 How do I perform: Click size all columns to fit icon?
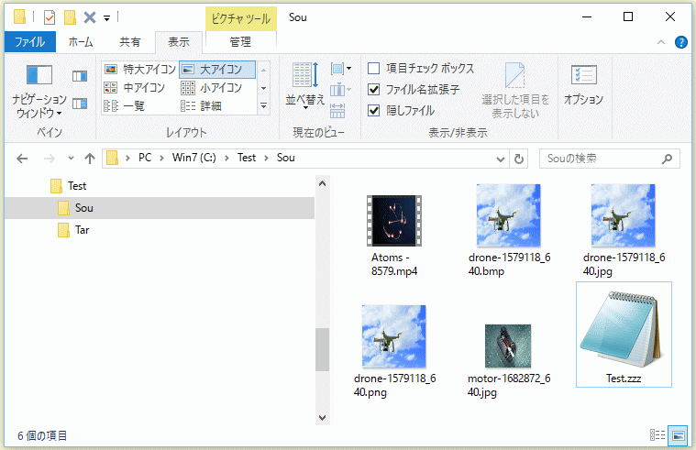(x=337, y=111)
